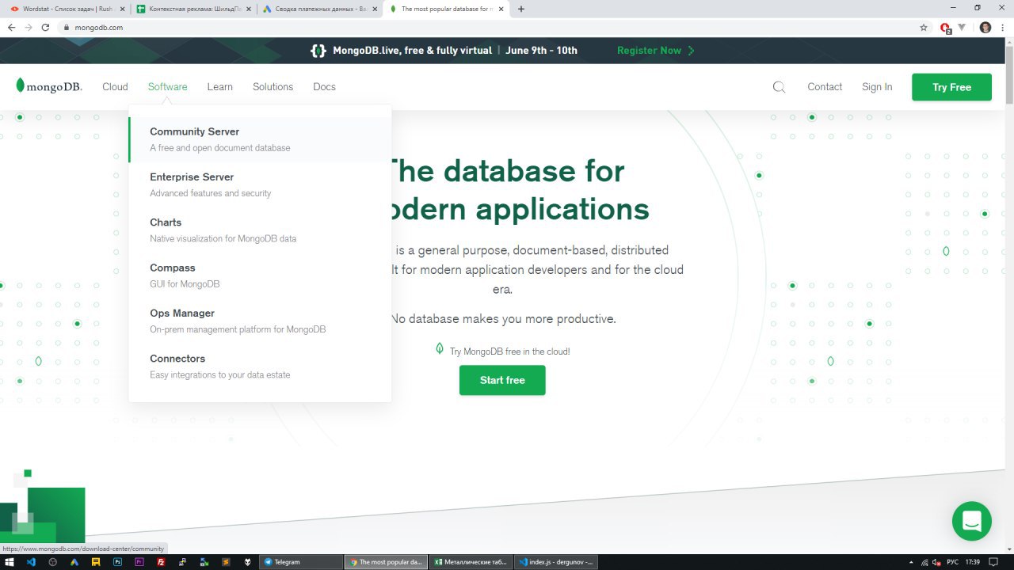
Task: Launch Premiere Pro from the taskbar
Action: coord(139,562)
